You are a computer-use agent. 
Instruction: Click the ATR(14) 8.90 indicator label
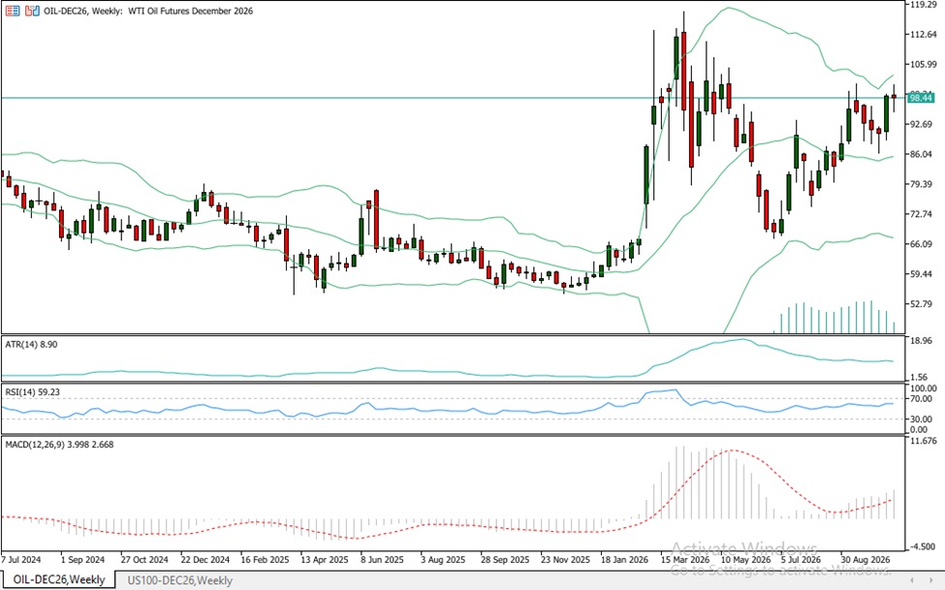coord(31,344)
